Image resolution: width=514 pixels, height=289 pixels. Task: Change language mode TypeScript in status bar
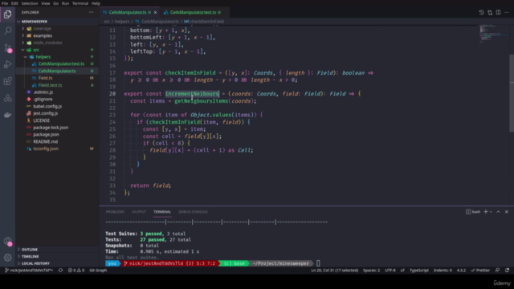click(x=419, y=271)
